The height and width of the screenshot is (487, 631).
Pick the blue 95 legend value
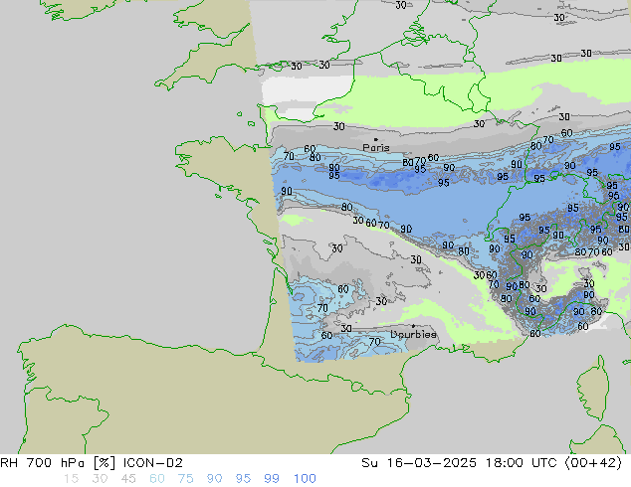coord(243,479)
